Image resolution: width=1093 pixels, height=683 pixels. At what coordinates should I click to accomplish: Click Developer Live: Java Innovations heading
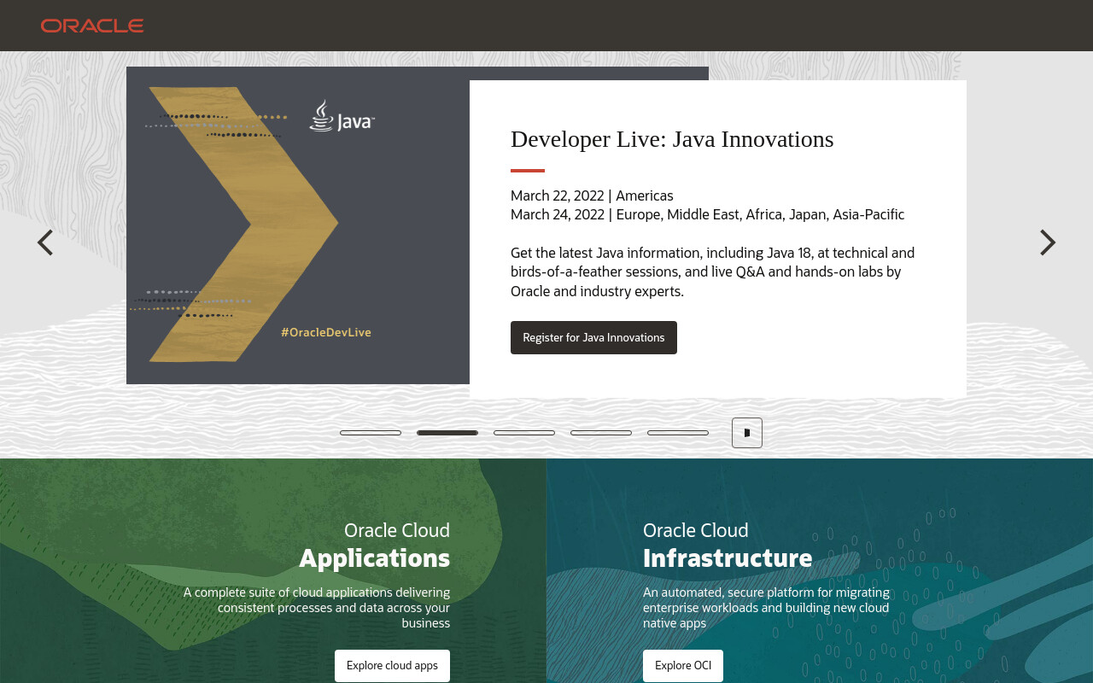pos(672,138)
